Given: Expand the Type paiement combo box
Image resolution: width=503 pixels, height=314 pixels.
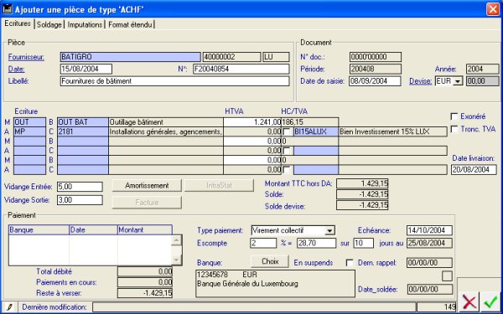Looking at the screenshot, I should [x=329, y=230].
